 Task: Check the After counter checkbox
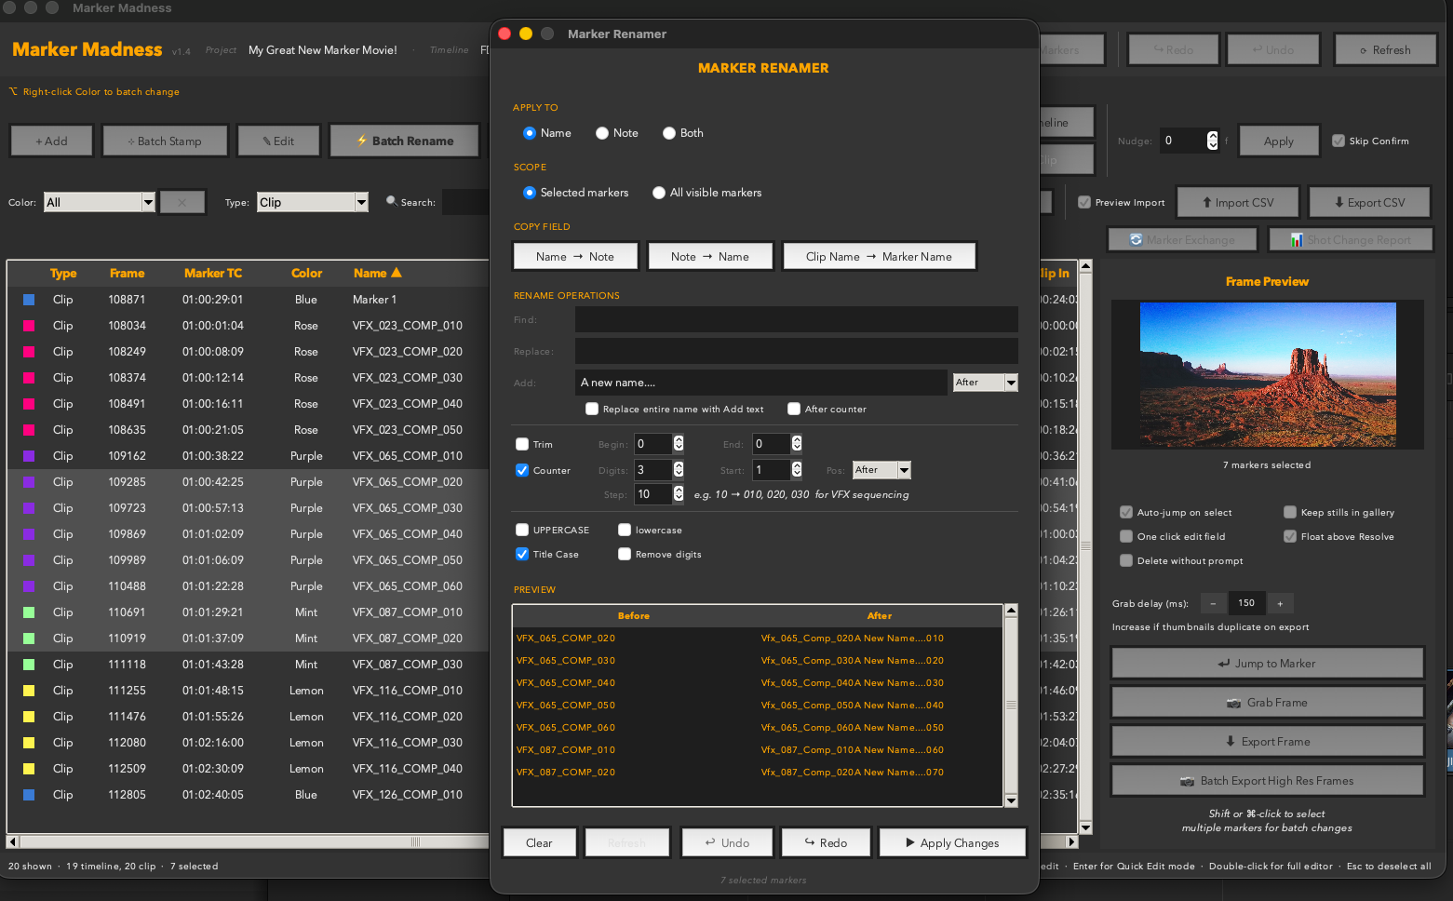(x=794, y=409)
